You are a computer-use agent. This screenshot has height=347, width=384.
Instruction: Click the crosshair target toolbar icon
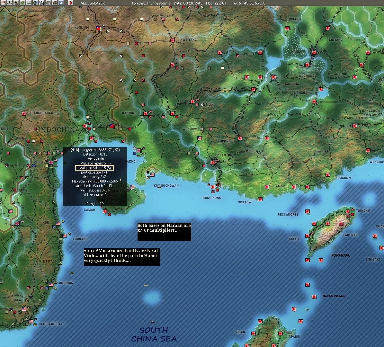[42, 3]
